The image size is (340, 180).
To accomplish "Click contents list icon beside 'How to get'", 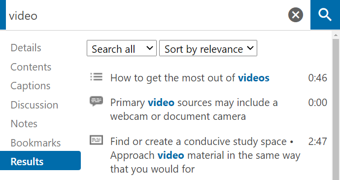I will [x=96, y=77].
